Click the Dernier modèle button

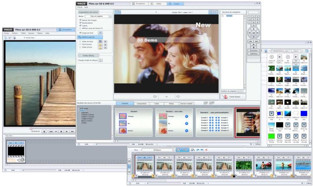(x=186, y=104)
